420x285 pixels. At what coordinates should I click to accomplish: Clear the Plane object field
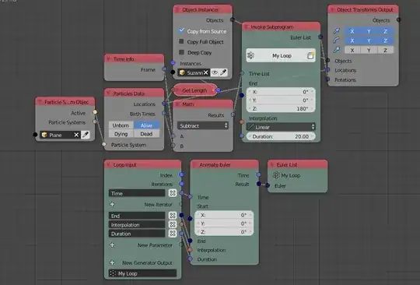click(76, 135)
